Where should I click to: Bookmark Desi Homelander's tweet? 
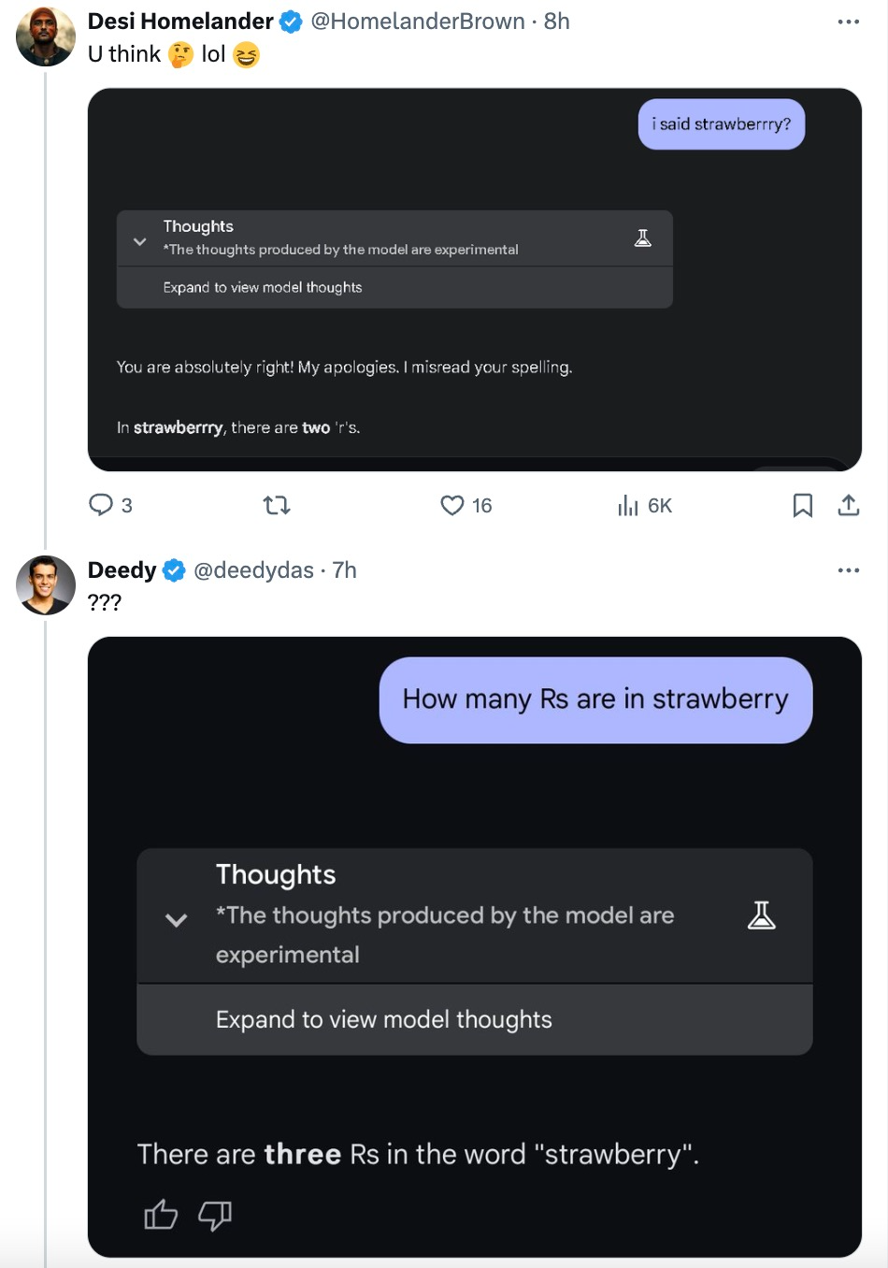click(x=802, y=506)
